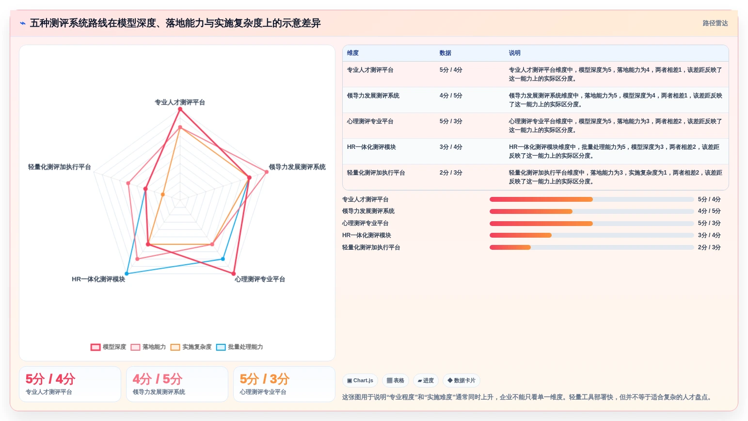Screen dimensions: 748x421
Task: Click the radar axis label 领导力发展测评系统
Action: click(x=297, y=167)
